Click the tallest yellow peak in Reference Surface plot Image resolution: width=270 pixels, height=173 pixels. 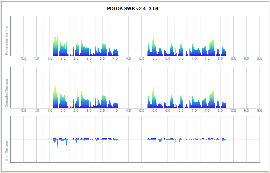point(57,37)
